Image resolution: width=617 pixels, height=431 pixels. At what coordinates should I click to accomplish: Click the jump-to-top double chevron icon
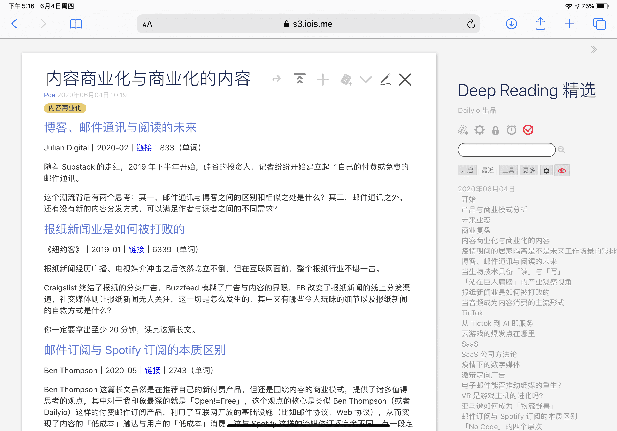pos(299,79)
